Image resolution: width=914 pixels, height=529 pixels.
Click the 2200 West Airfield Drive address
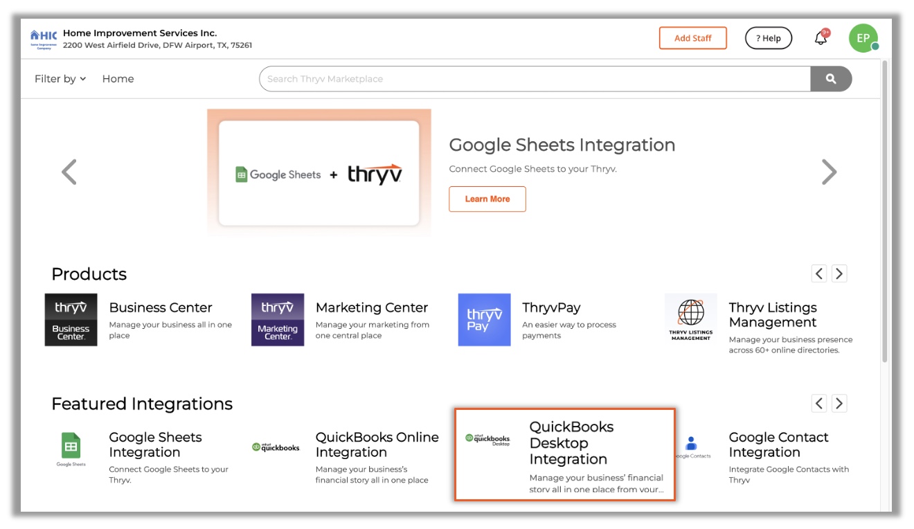pos(157,46)
